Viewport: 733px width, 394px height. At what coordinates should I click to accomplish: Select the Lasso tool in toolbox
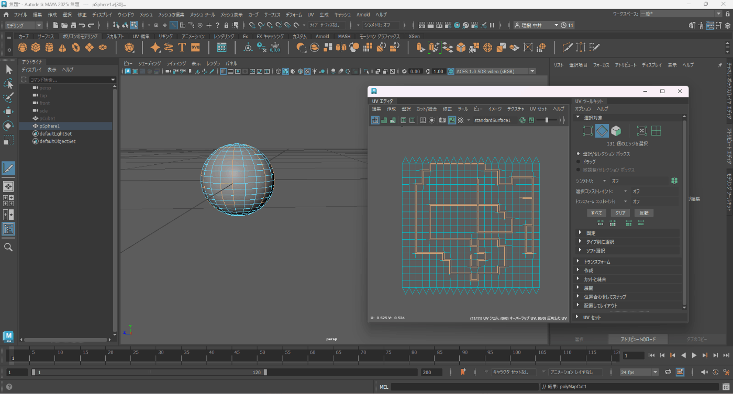pos(8,83)
